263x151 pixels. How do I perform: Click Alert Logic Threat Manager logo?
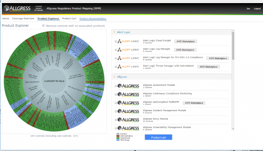click(128, 67)
